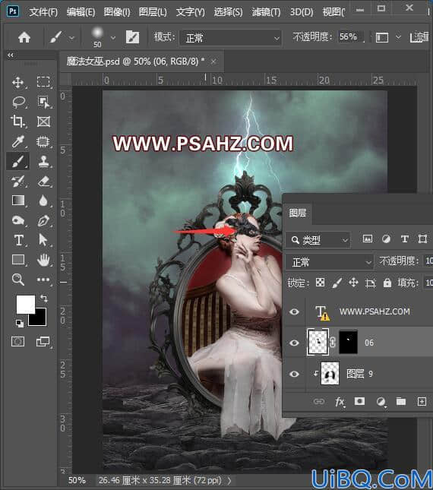Select the Blur tool
The height and width of the screenshot is (490, 433).
point(43,201)
